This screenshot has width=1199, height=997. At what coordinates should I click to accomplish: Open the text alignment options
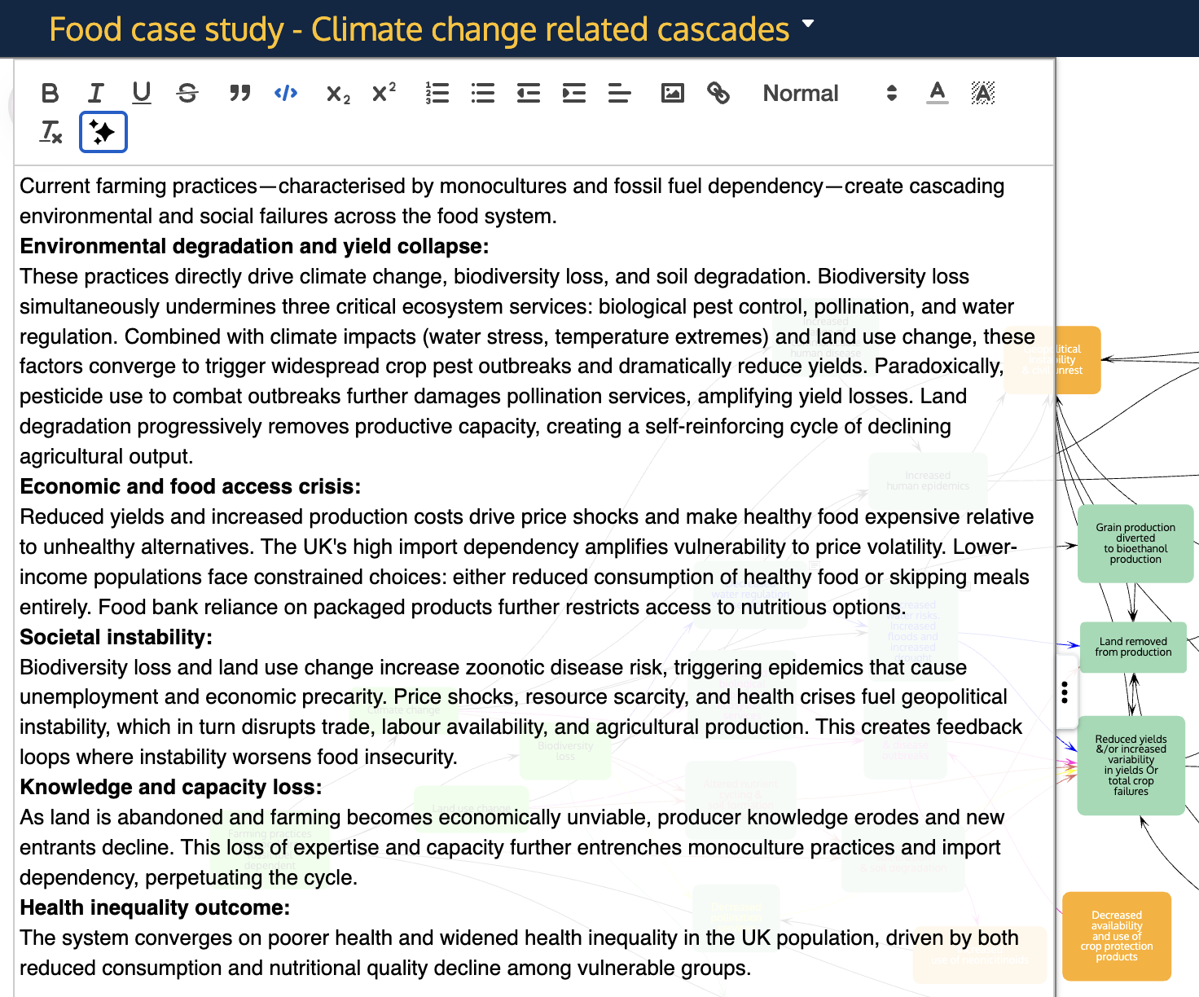point(620,94)
